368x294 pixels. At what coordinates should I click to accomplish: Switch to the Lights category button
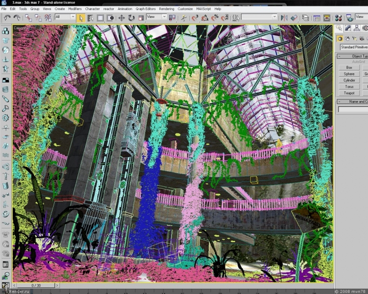pyautogui.click(x=355, y=38)
